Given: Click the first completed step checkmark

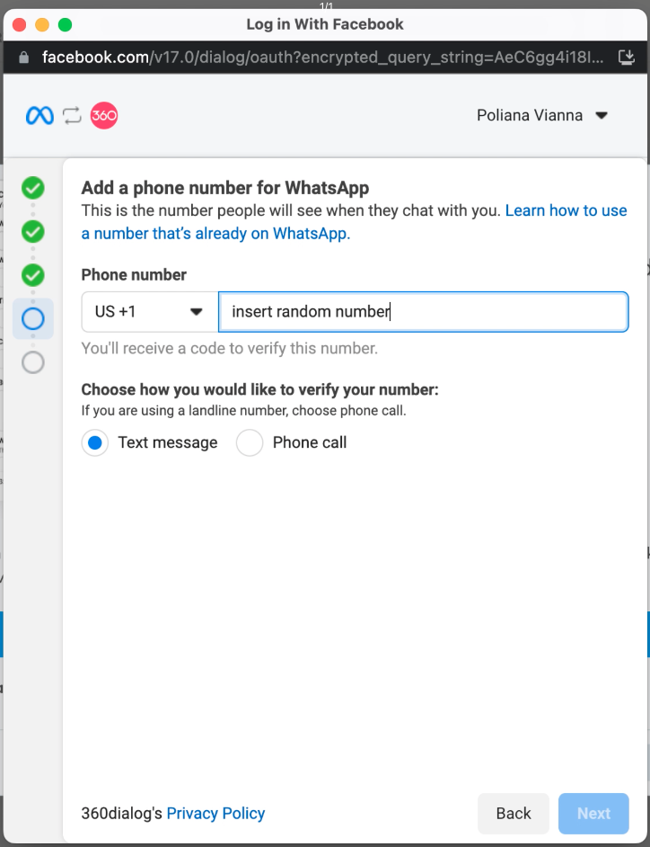Looking at the screenshot, I should click(x=33, y=188).
